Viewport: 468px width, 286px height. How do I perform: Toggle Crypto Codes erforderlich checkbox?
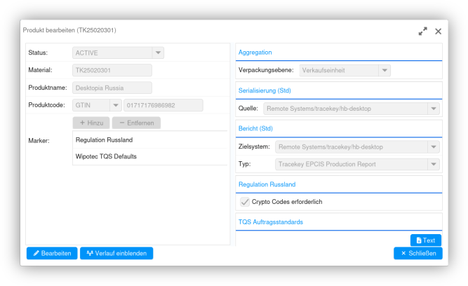tap(245, 202)
